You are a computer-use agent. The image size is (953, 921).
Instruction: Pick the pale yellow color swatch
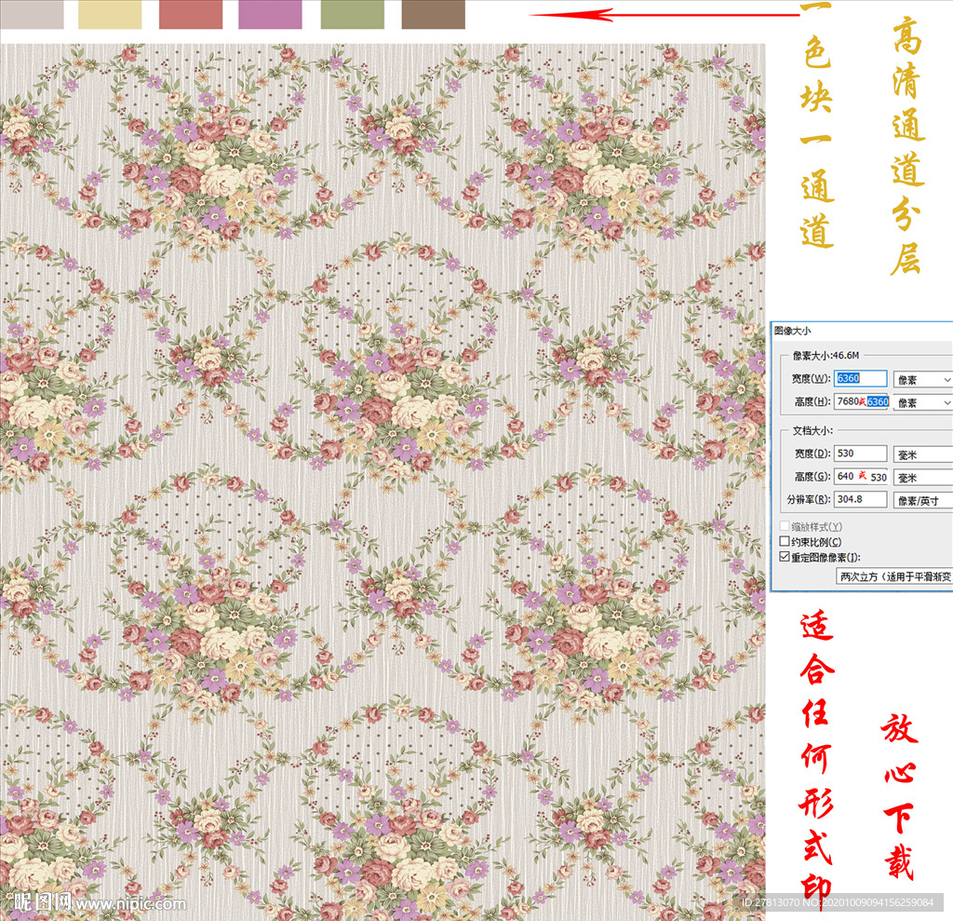pos(110,14)
